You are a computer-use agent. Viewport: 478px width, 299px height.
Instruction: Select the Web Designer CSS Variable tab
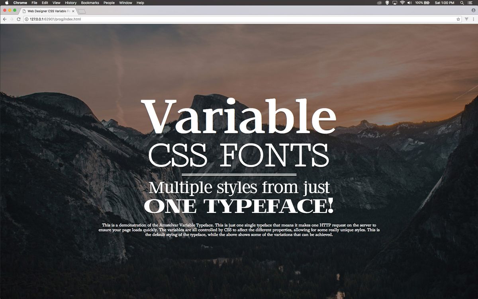coord(48,11)
